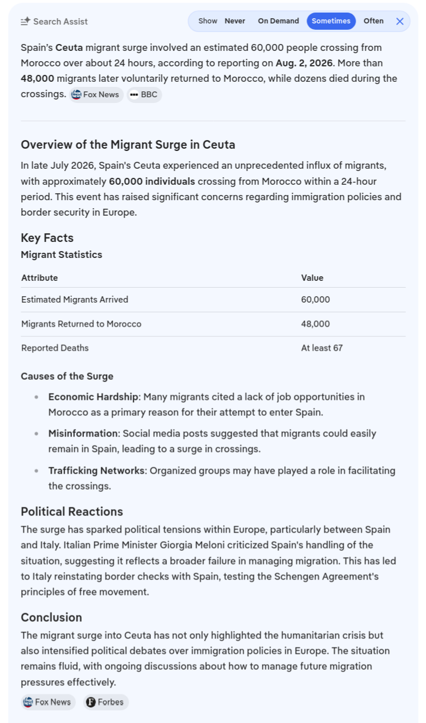Image resolution: width=426 pixels, height=723 pixels.
Task: Click the Search Assist title label
Action: [61, 22]
